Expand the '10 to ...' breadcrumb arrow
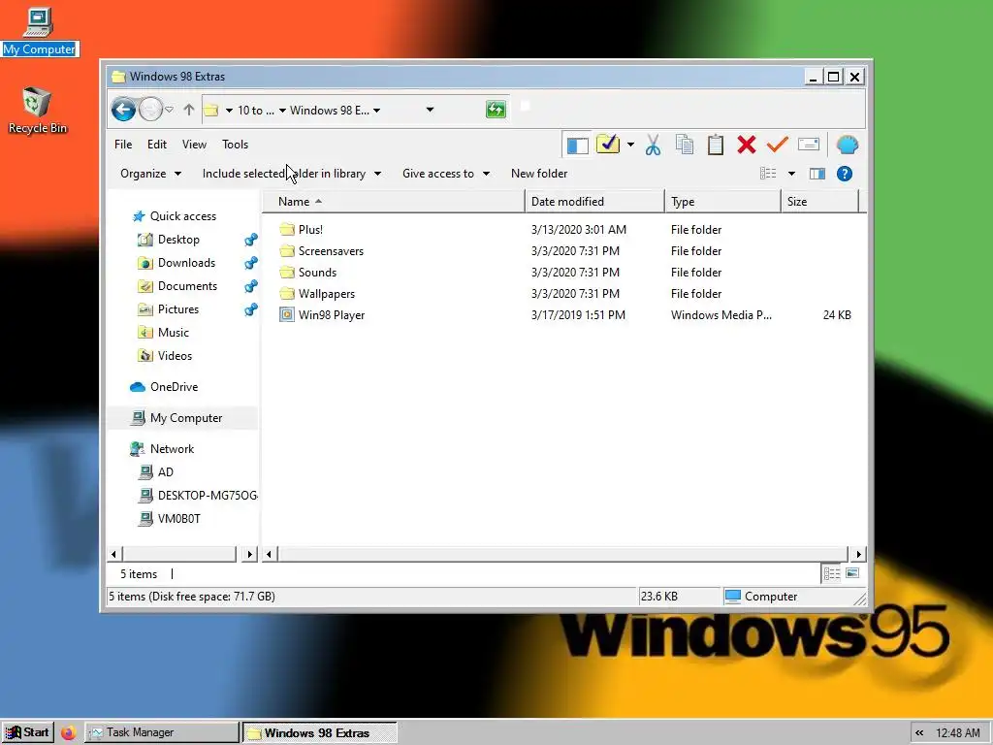 282,111
